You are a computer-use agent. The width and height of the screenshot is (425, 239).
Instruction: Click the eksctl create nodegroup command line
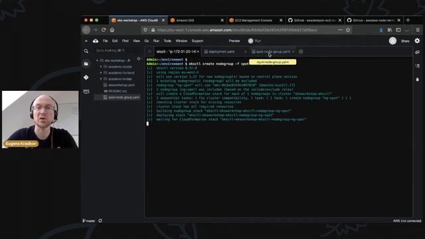197,64
